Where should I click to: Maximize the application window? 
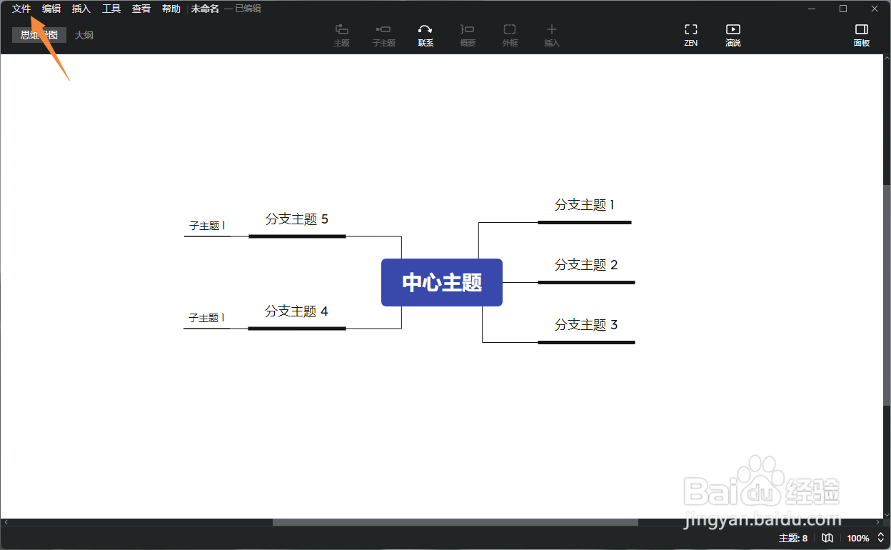click(x=843, y=9)
